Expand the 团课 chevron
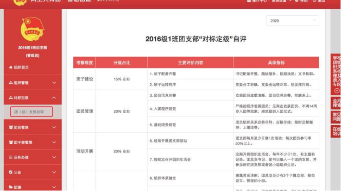Image resolution: width=341 pixels, height=191 pixels. point(54,187)
